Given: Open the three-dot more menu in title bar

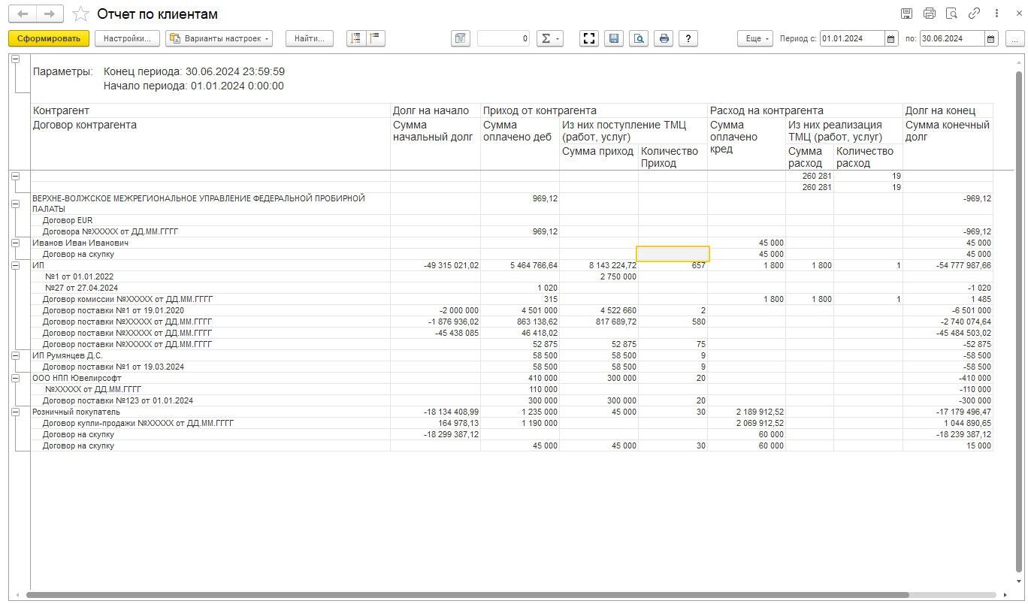Looking at the screenshot, I should [x=997, y=14].
